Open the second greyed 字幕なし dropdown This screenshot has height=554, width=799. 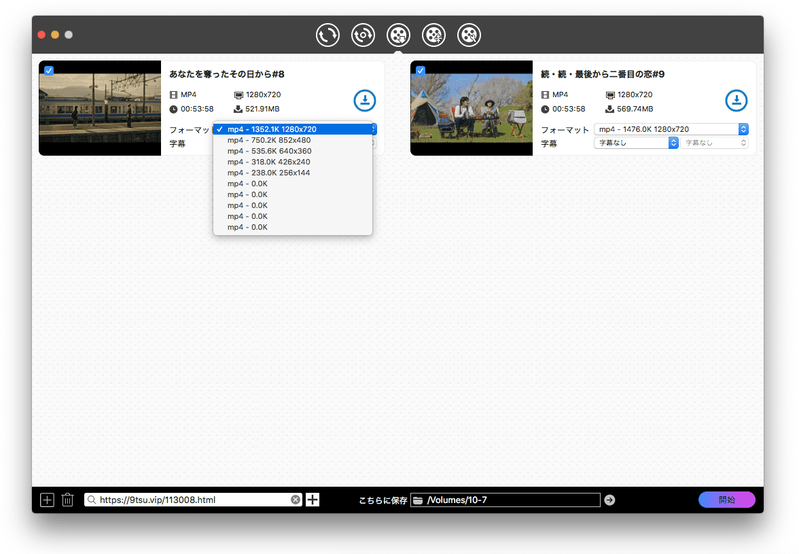click(715, 143)
